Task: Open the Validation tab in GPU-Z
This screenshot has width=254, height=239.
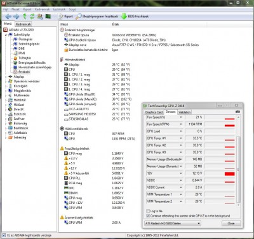Action: [x=184, y=112]
